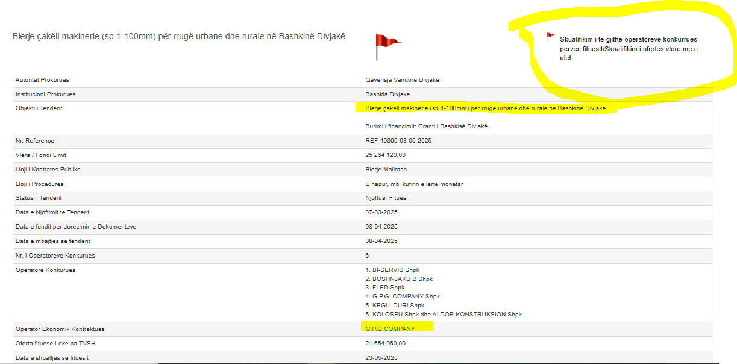Open the highlighted G.P.G.COMPANY contracted operator

[390, 329]
